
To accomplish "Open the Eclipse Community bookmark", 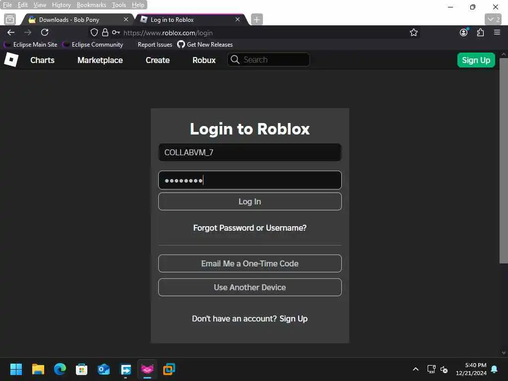I will 93,44.
